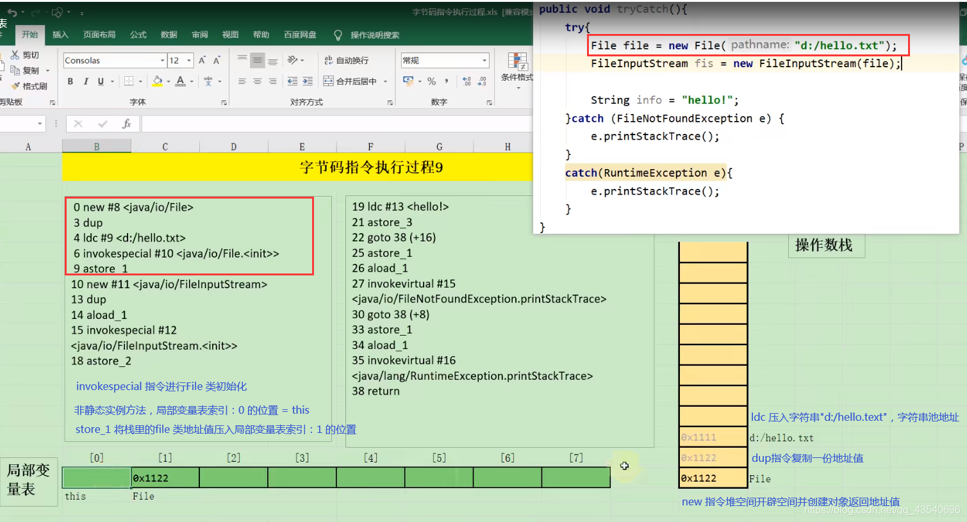This screenshot has width=967, height=522.
Task: Open the font size 12 dropdown
Action: tap(188, 60)
